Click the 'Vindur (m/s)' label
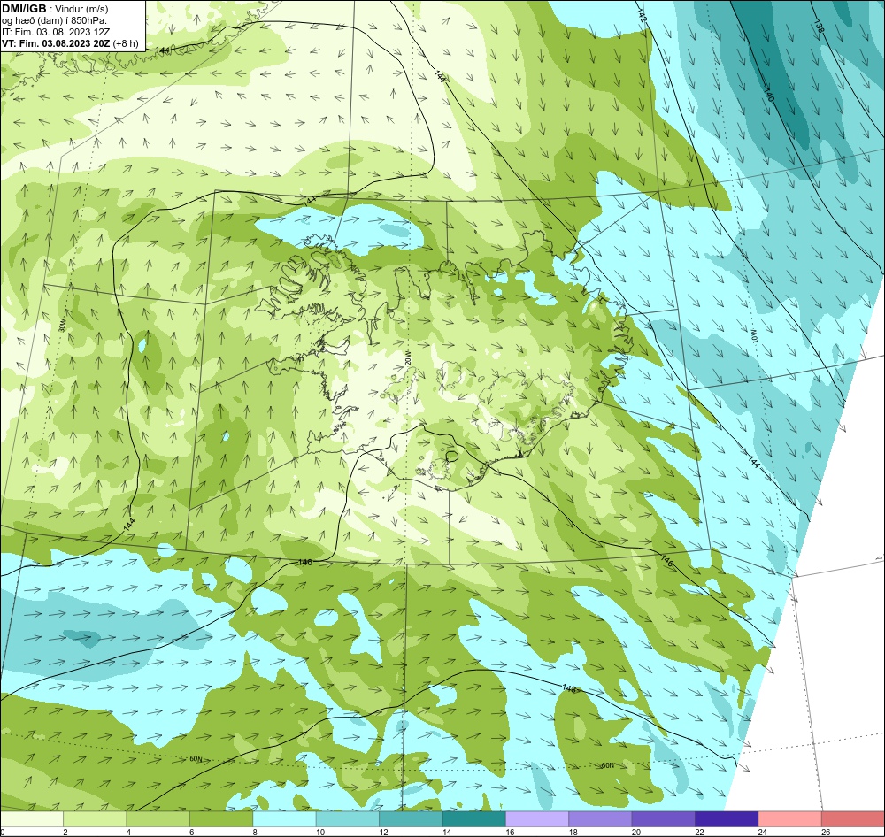 pyautogui.click(x=83, y=9)
